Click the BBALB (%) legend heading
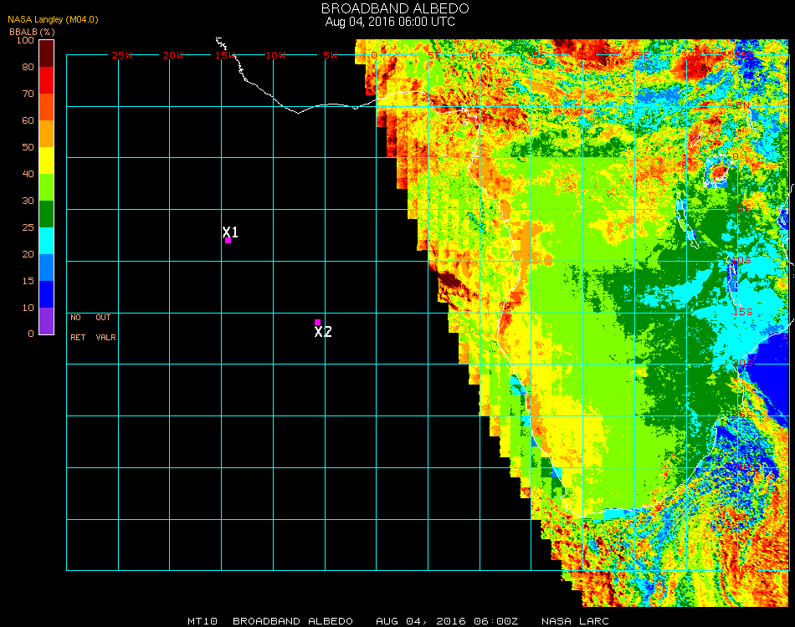Image resolution: width=795 pixels, height=627 pixels. tap(32, 31)
